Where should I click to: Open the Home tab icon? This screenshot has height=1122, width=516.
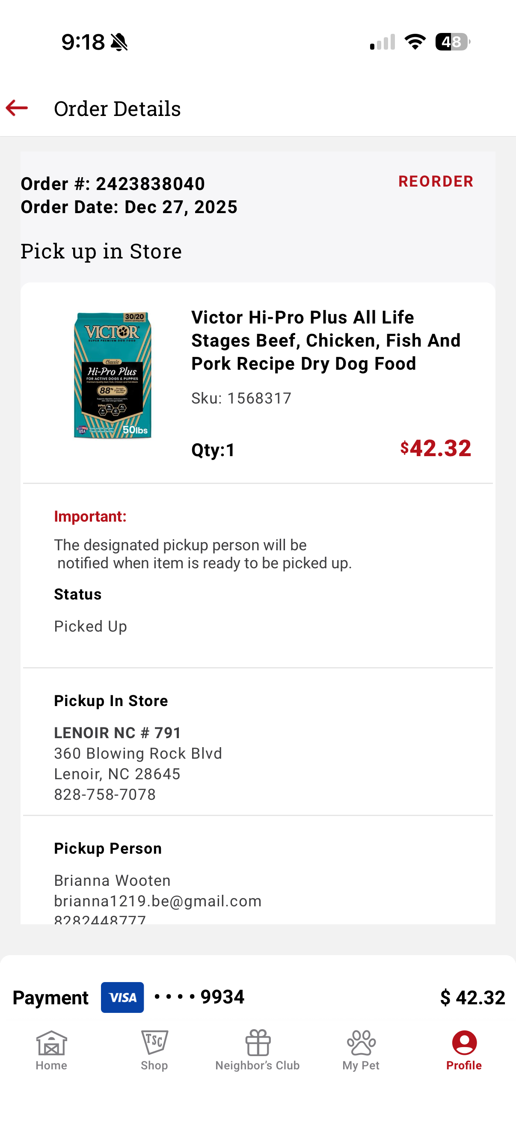click(51, 1043)
